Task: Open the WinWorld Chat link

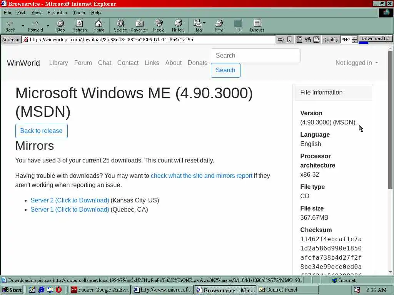Action: [105, 63]
